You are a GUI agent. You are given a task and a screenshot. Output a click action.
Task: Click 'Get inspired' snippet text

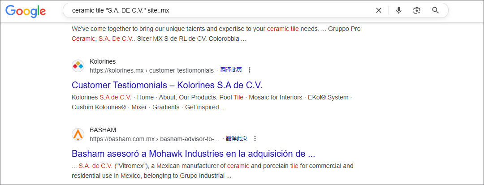tap(202, 108)
